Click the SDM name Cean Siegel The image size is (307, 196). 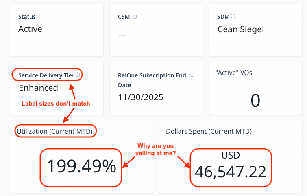(x=241, y=29)
